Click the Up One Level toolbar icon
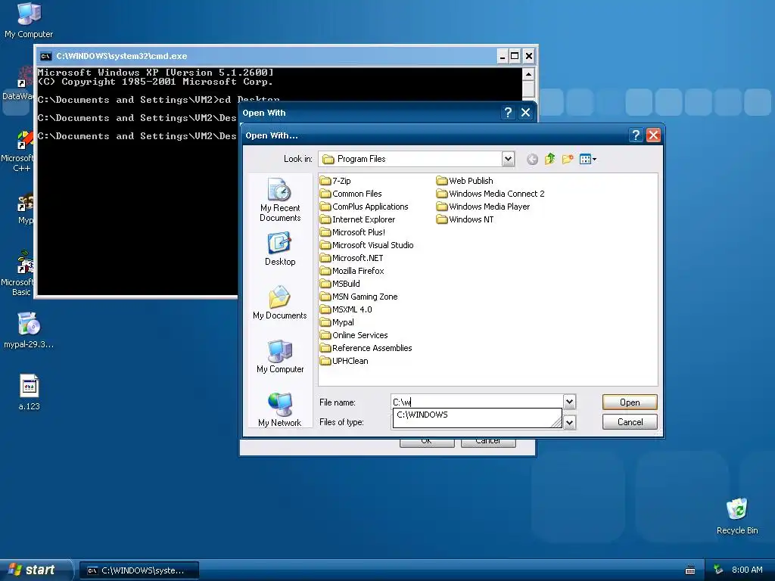Screen dimensions: 775x581 click(549, 159)
